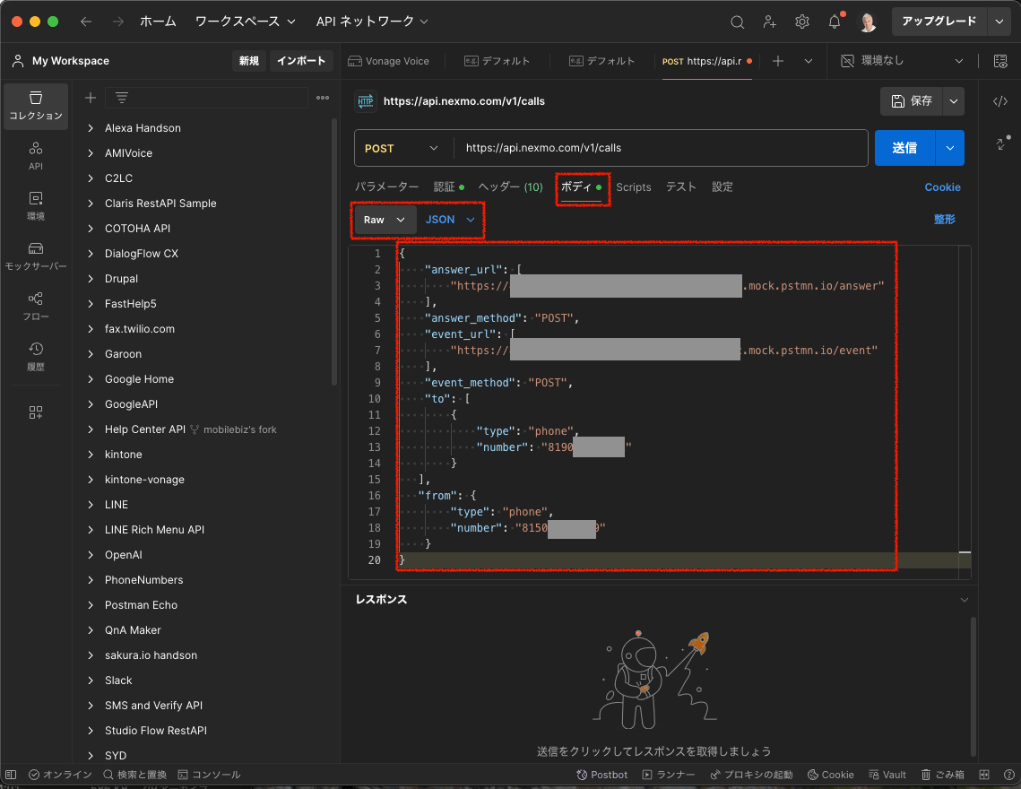Go back with the left arrow
The height and width of the screenshot is (789, 1021).
(x=86, y=22)
